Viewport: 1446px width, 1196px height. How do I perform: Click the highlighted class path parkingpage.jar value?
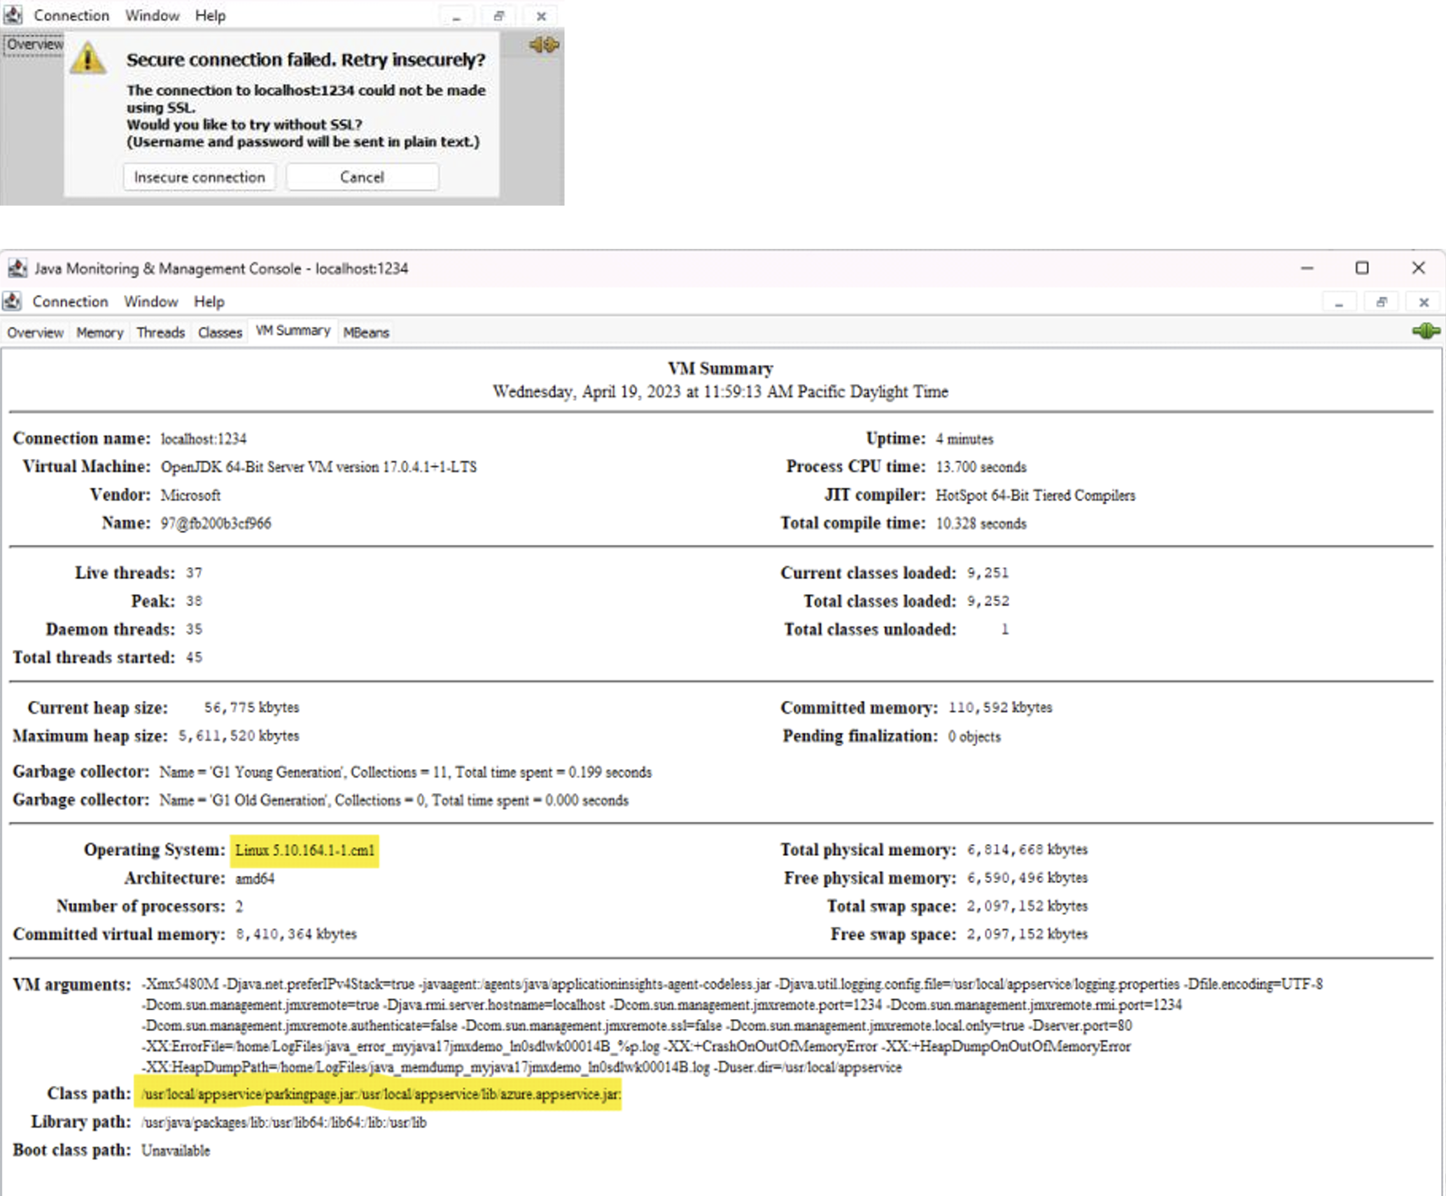[x=378, y=1094]
